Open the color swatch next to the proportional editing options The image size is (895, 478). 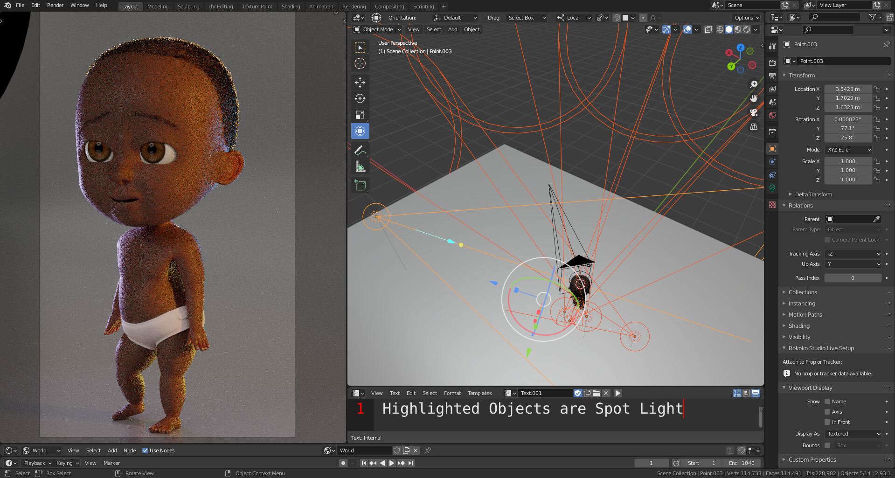[625, 18]
